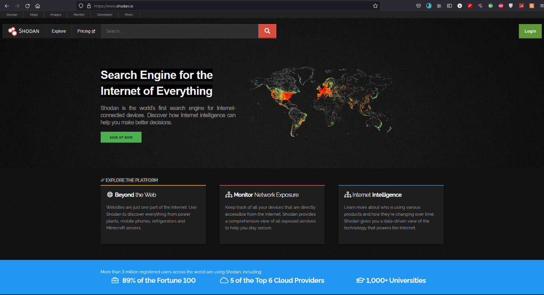The height and width of the screenshot is (295, 544).
Task: Open the grey shield extension
Action: click(511, 6)
